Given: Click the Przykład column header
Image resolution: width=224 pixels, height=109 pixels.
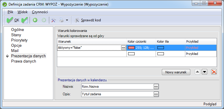Looking at the screenshot, I should pyautogui.click(x=201, y=41).
